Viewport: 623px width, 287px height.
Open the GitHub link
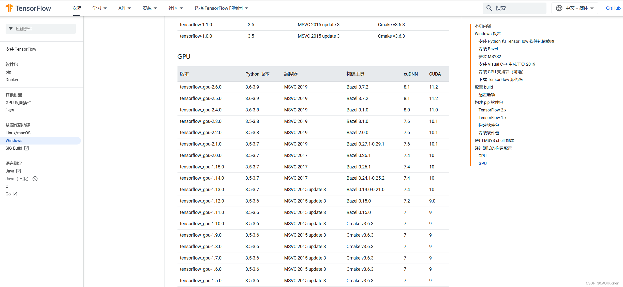click(613, 8)
